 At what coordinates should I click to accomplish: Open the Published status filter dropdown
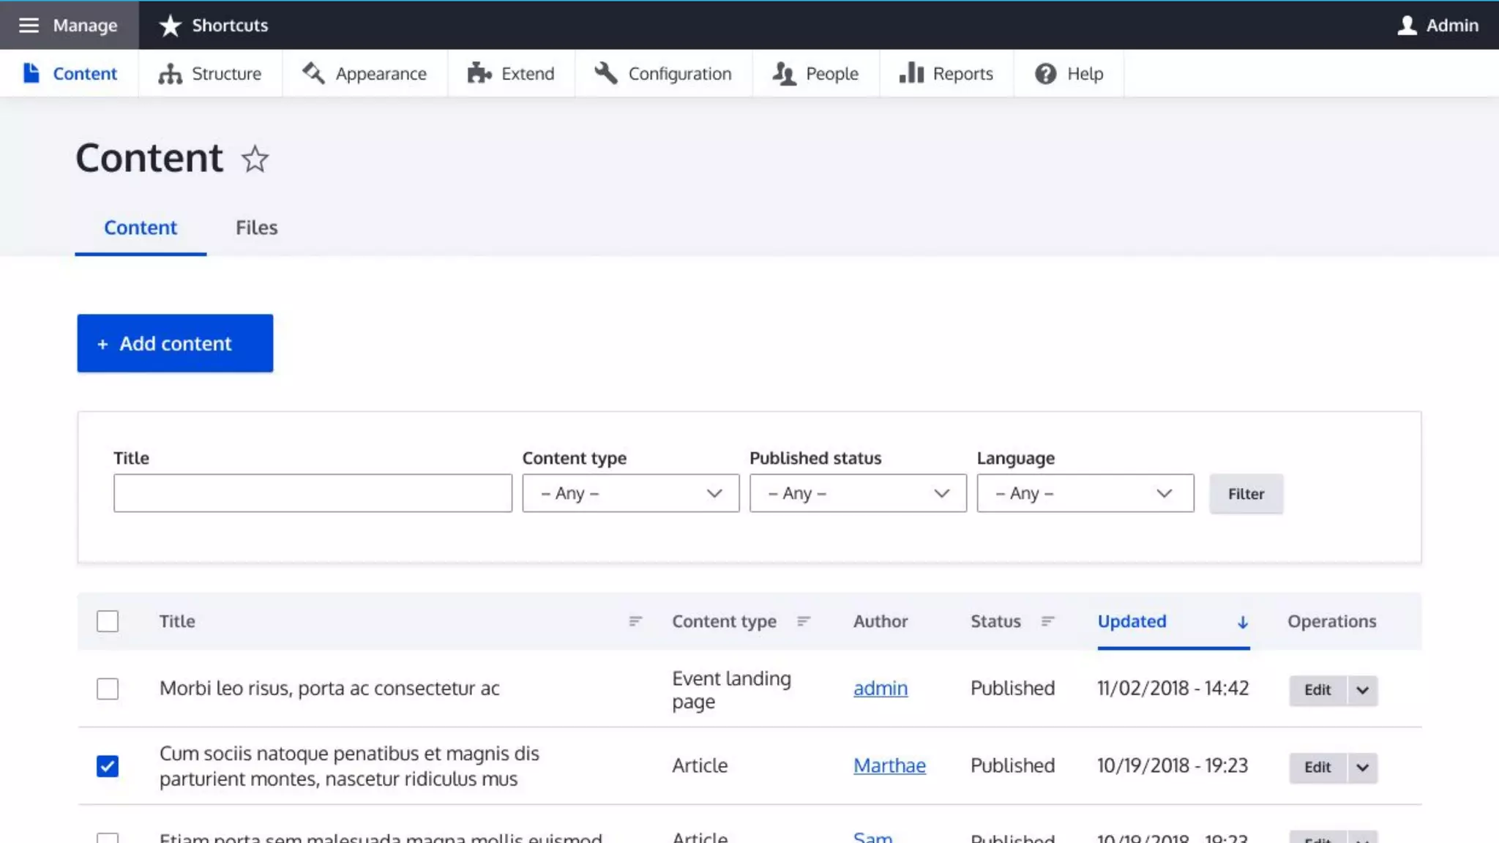click(857, 493)
